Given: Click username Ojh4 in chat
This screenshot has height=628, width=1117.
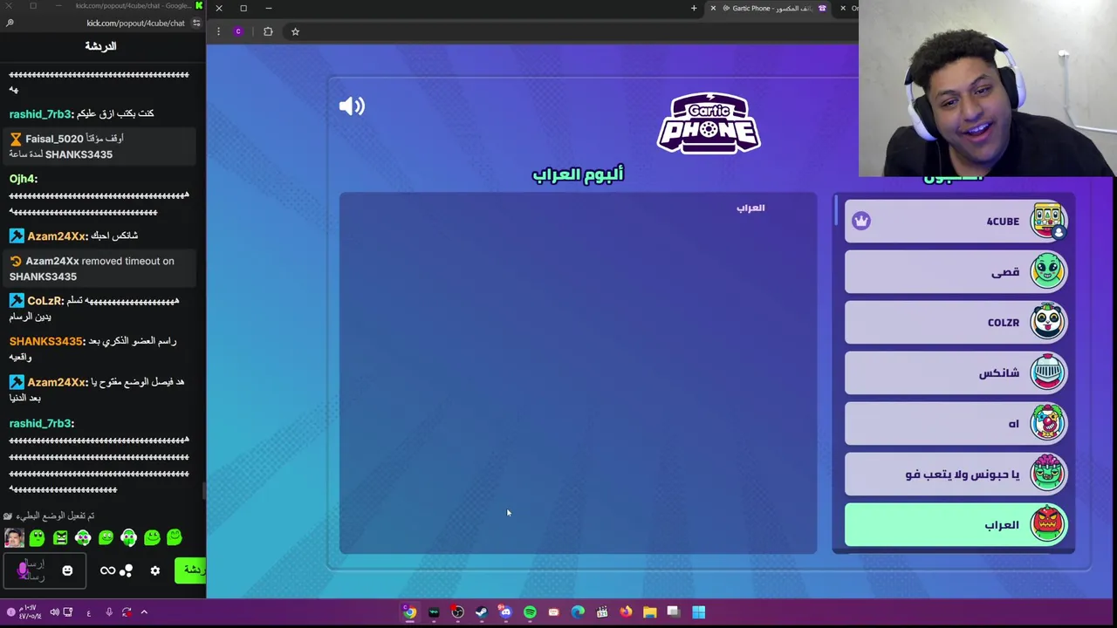Looking at the screenshot, I should 22,179.
